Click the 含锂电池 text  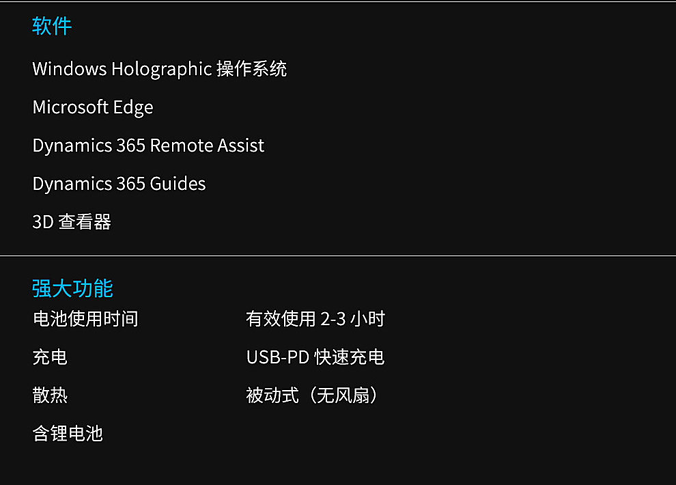(x=68, y=434)
